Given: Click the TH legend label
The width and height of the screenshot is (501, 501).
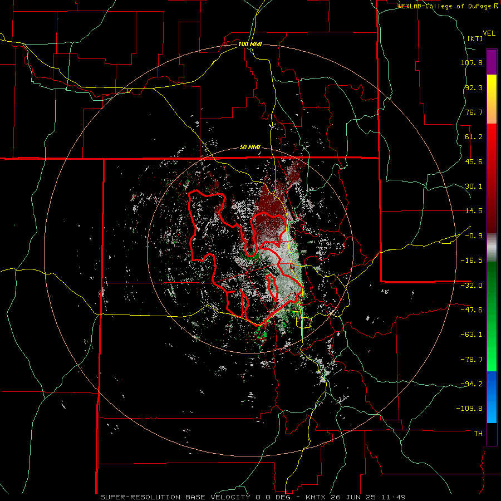Looking at the screenshot, I should pyautogui.click(x=478, y=434).
